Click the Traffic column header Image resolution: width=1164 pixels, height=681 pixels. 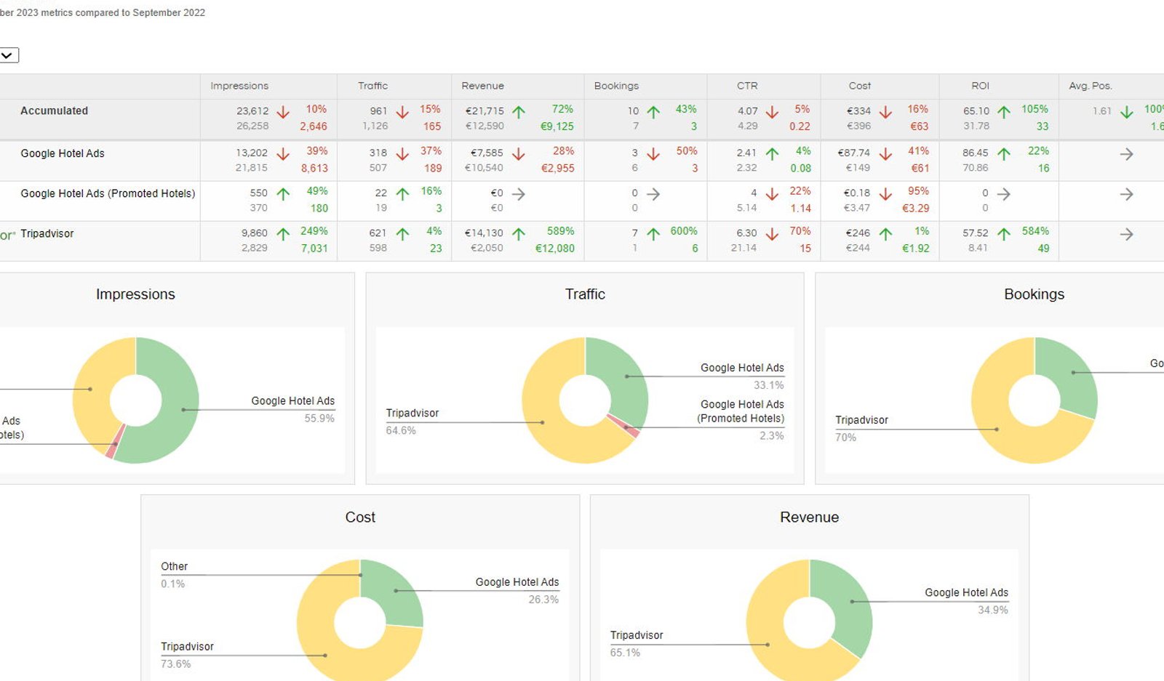pyautogui.click(x=372, y=86)
